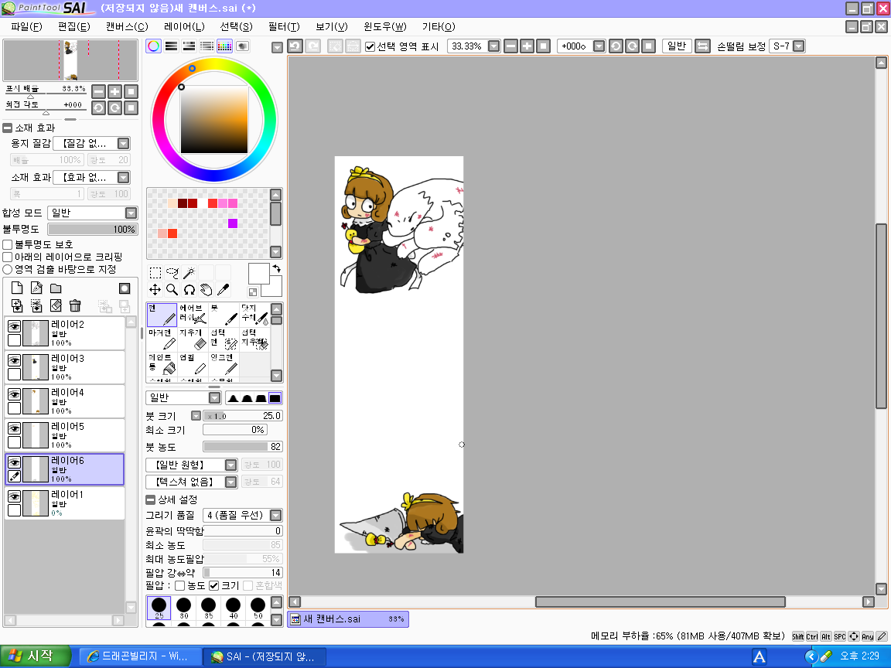Click the layer mask icon
Viewport: 891px width, 668px height.
(125, 288)
